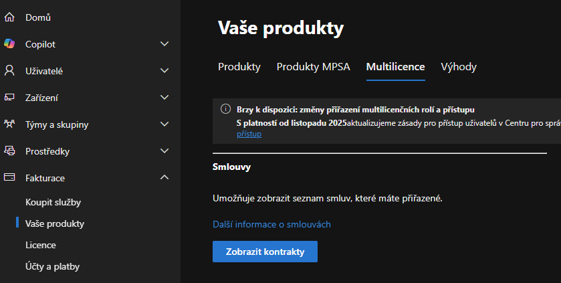Open Účty a platby page

(x=52, y=266)
